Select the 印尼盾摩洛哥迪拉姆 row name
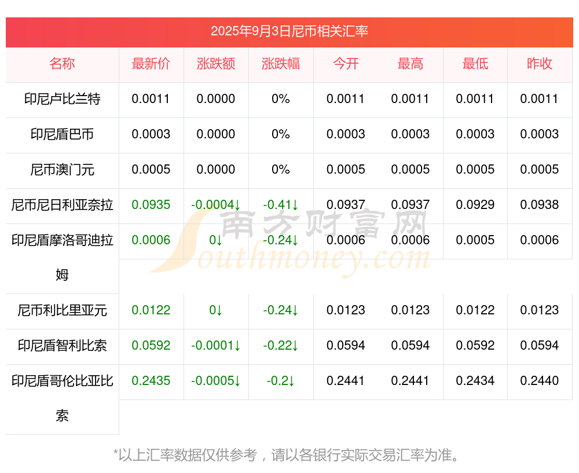 (x=62, y=258)
